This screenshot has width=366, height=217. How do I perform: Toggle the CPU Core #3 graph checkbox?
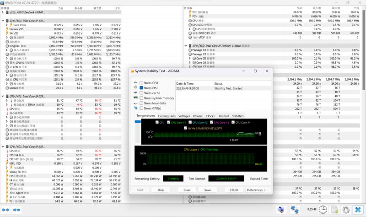pyautogui.click(x=211, y=122)
